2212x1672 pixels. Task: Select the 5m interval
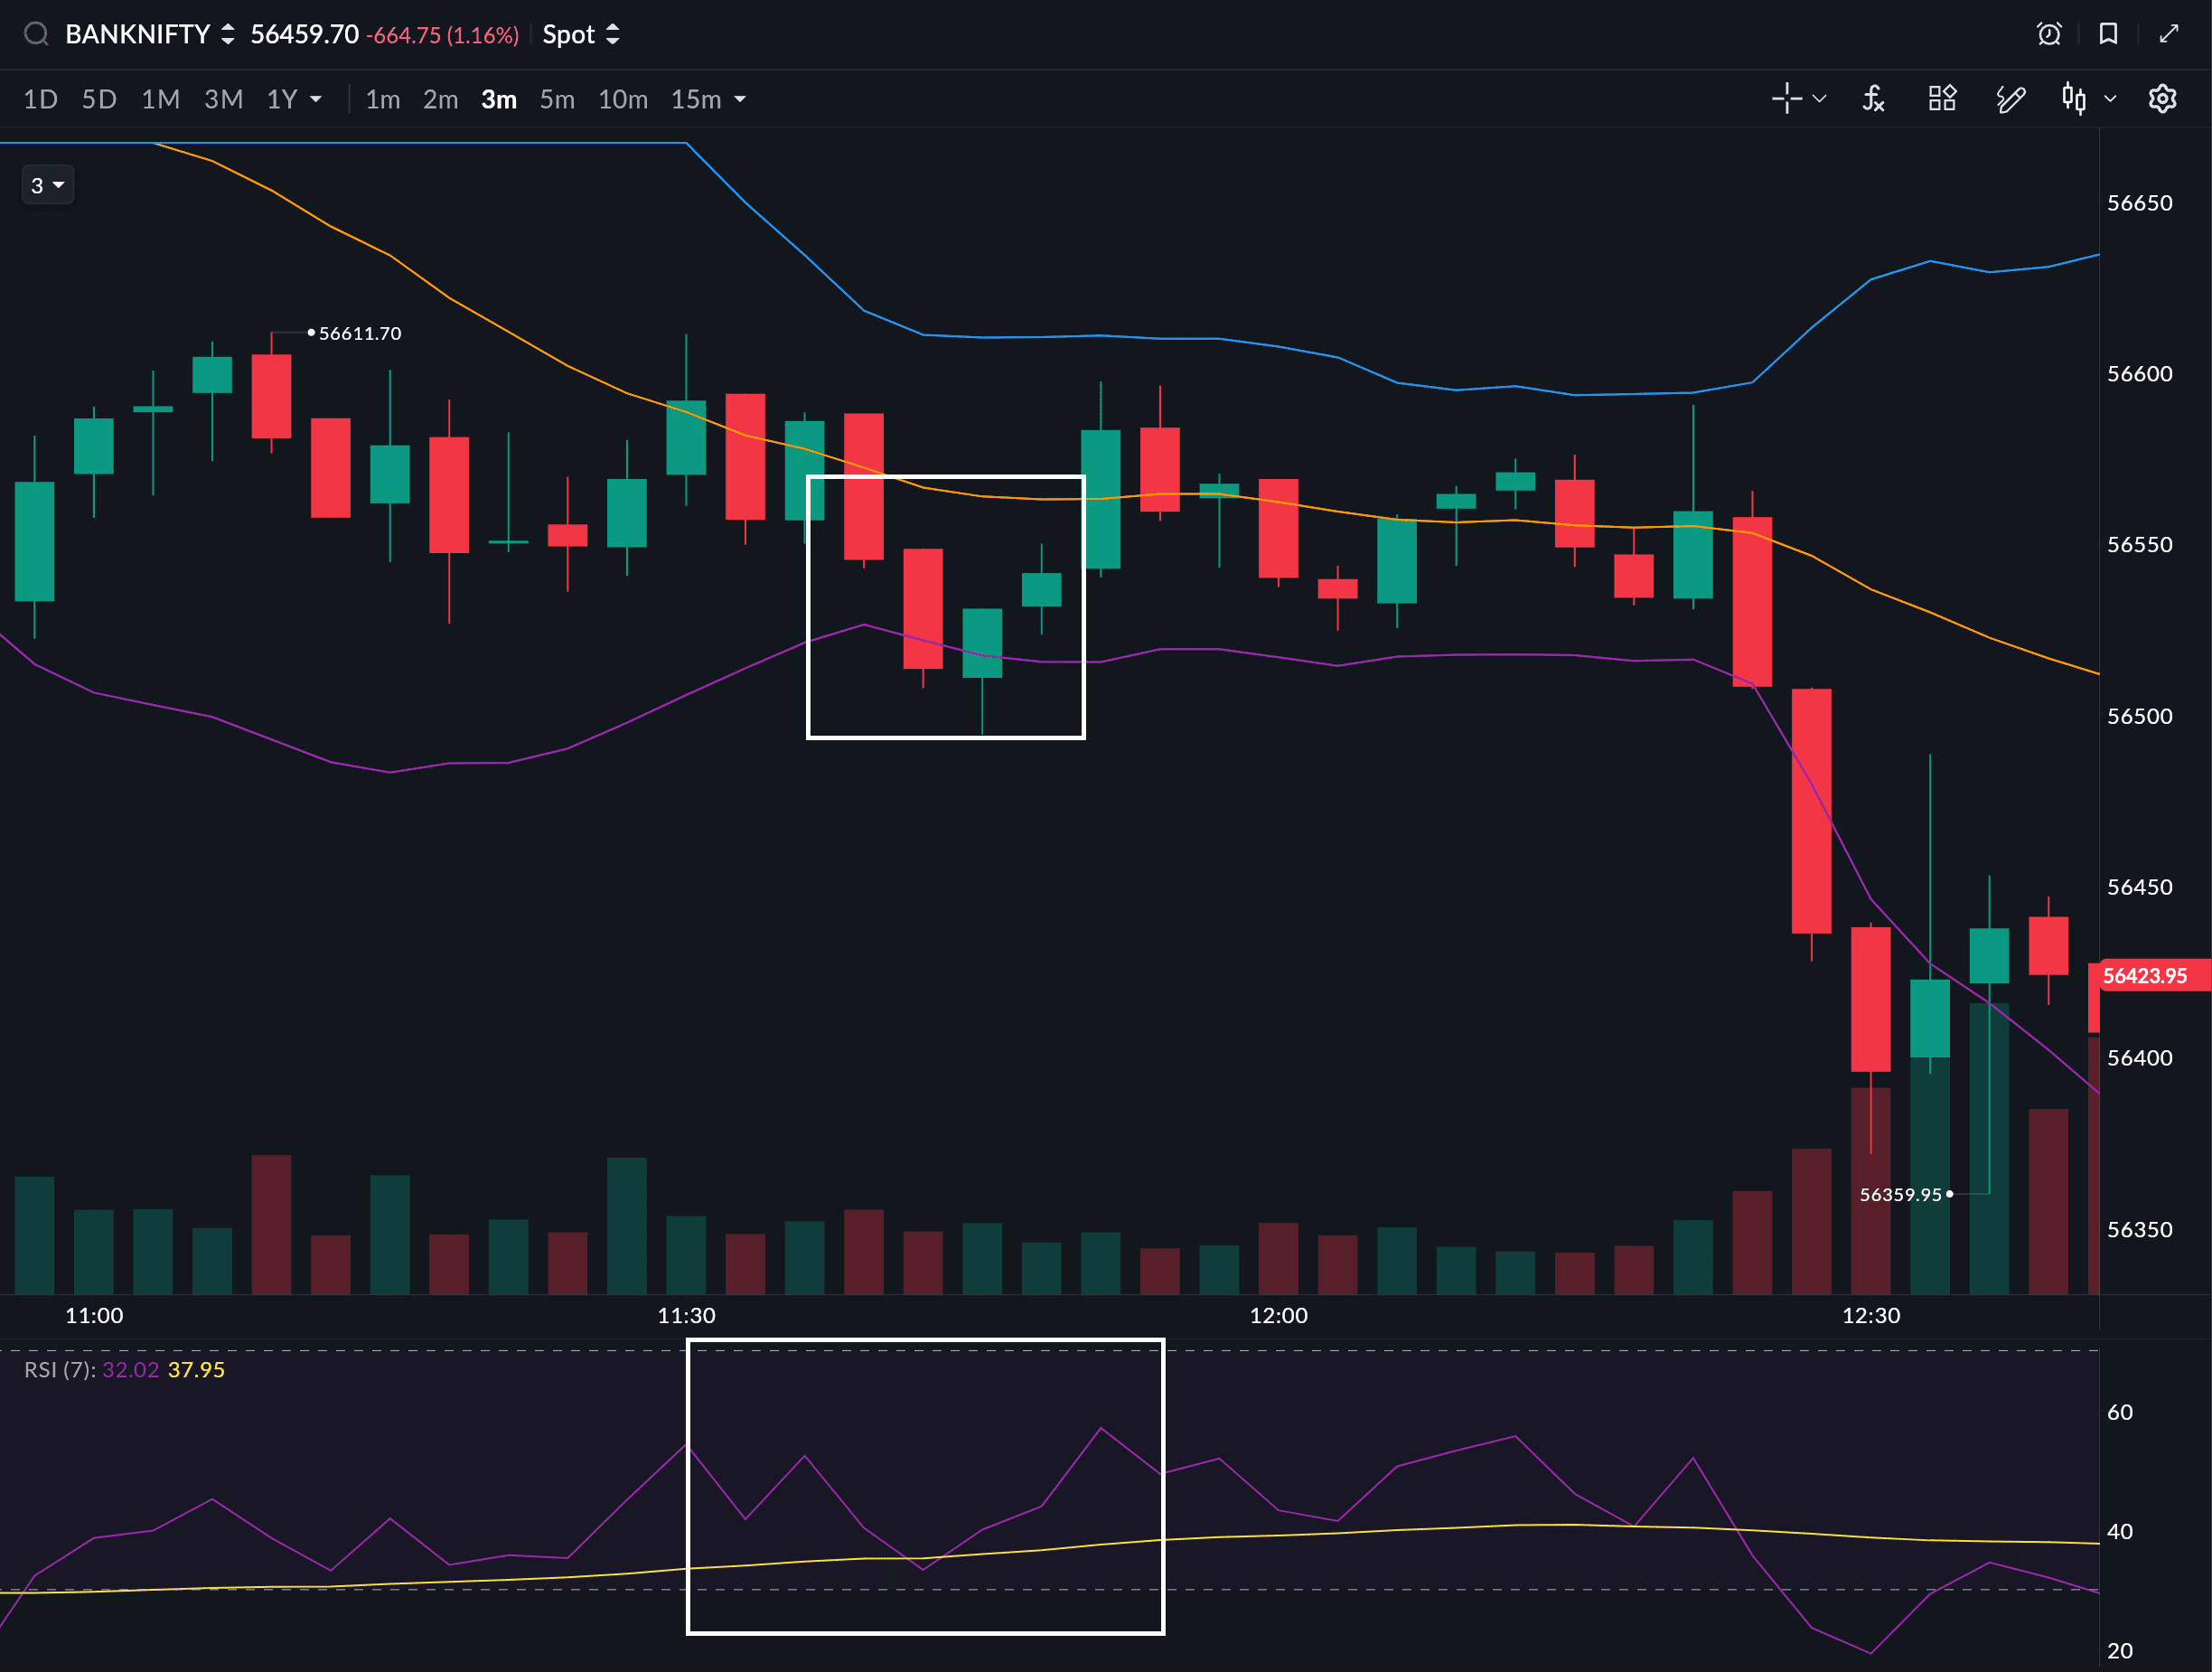[x=557, y=99]
